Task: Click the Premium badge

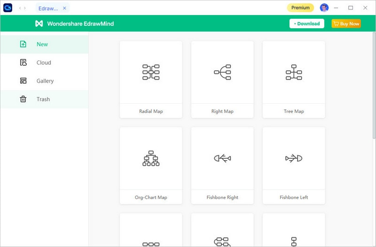Action: pyautogui.click(x=300, y=8)
